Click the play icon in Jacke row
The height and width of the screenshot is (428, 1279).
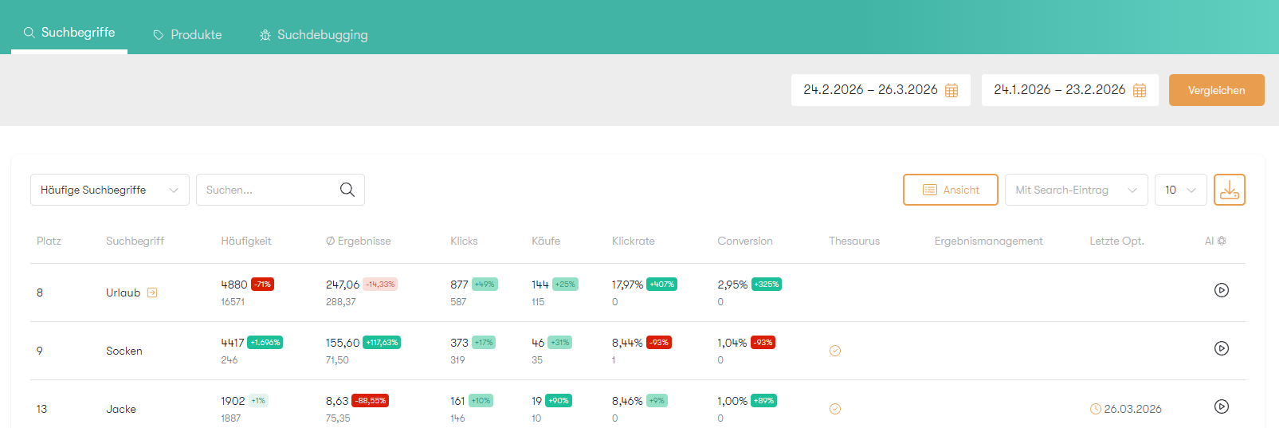tap(1221, 406)
